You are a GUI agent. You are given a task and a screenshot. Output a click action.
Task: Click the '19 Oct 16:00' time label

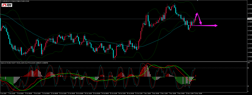(88, 93)
